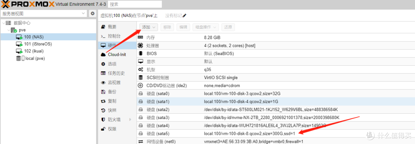Image resolution: width=415 pixels, height=144 pixels.
Task: Select the 处理器 processor row
Action: (x=276, y=46)
